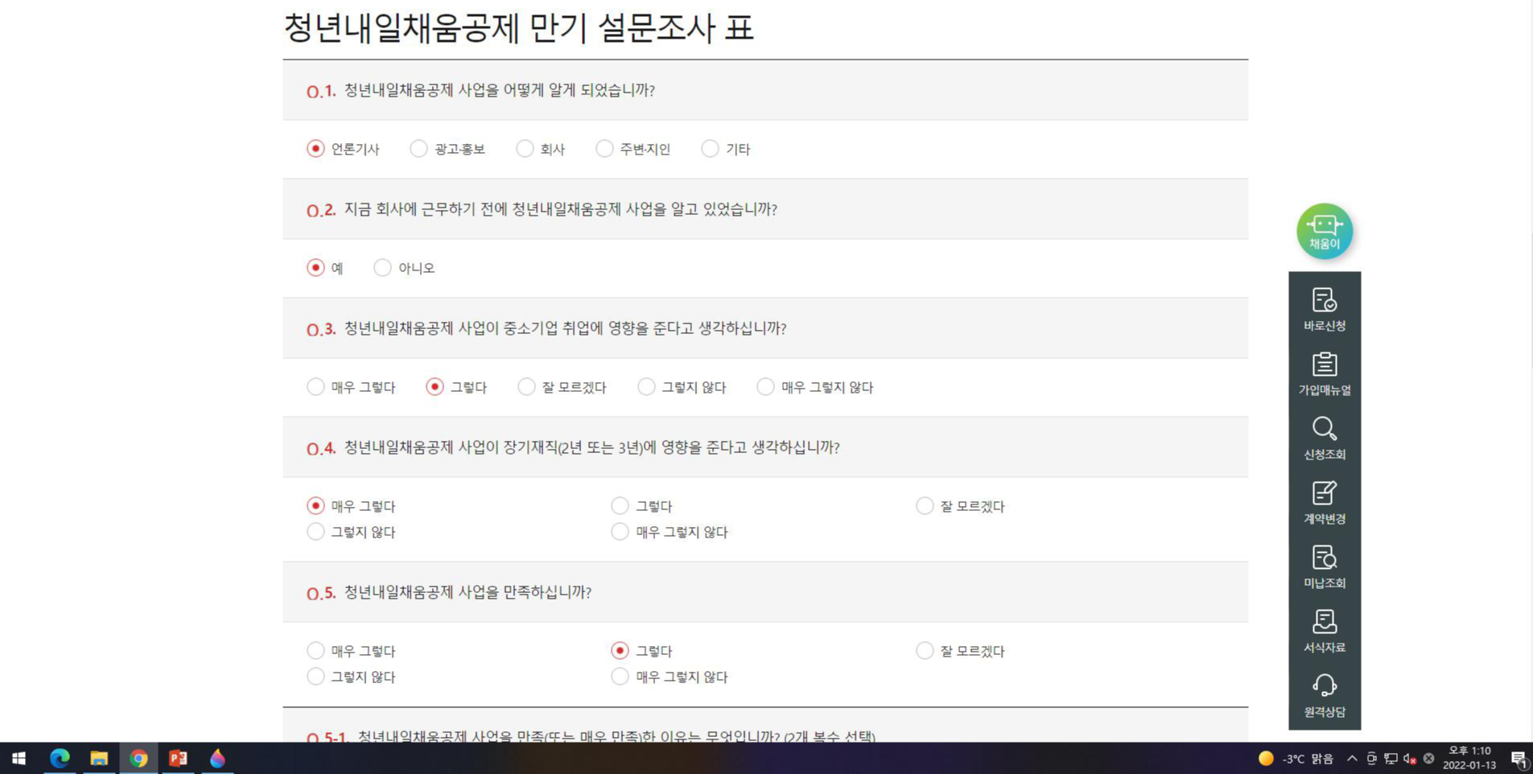Viewport: 1533px width, 774px height.
Task: Choose 매우 그렇다 for question 3
Action: pos(315,386)
